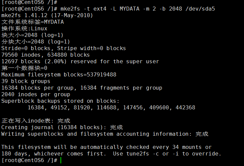
Task: Click the 79560 inodes value
Action: pyautogui.click(x=21, y=55)
